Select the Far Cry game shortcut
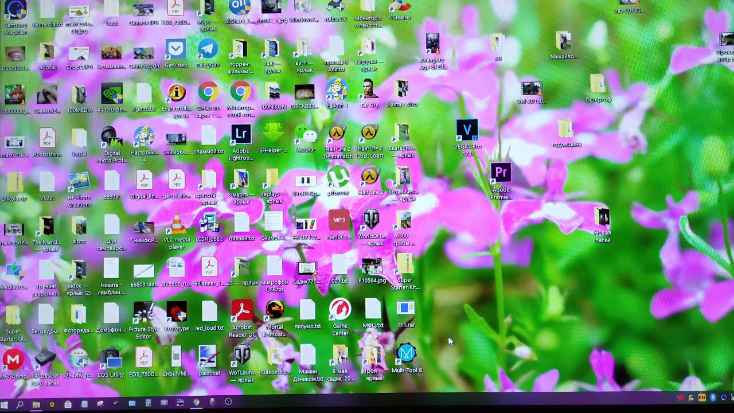This screenshot has width=734, height=413. 369,89
